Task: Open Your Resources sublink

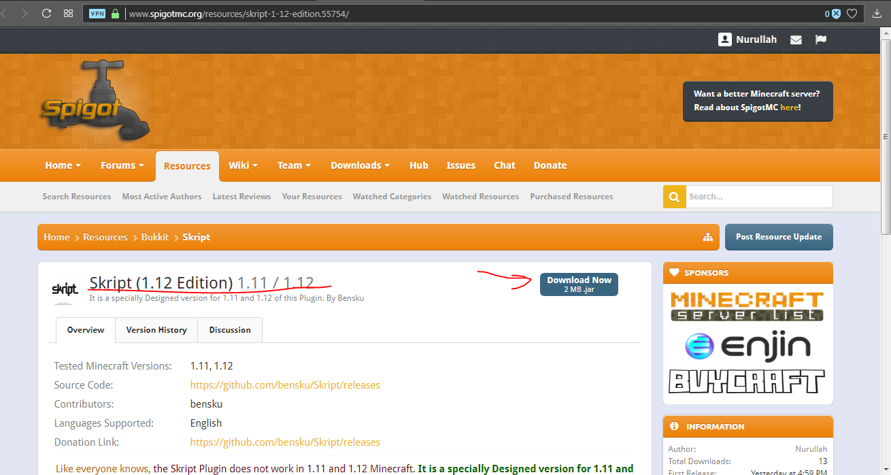Action: (312, 197)
